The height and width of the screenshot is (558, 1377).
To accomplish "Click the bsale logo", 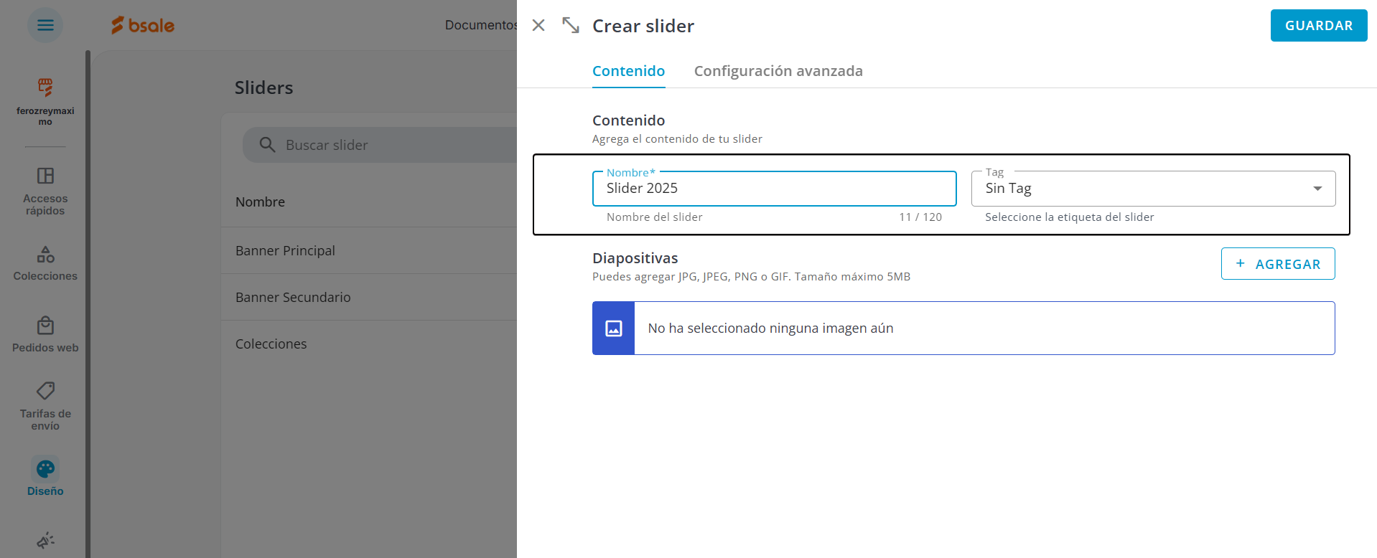I will (x=143, y=25).
